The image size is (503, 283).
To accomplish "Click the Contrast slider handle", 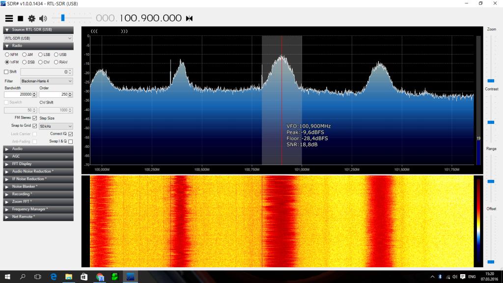I will (491, 122).
